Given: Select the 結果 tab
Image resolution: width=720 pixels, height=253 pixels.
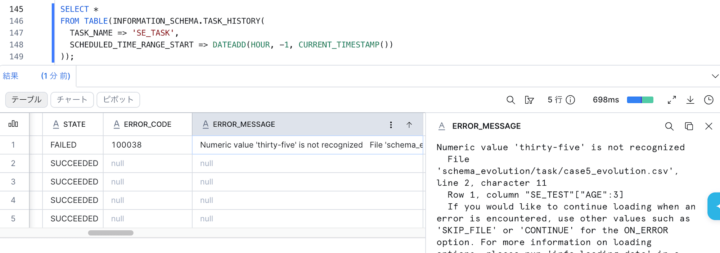Looking at the screenshot, I should click(11, 76).
